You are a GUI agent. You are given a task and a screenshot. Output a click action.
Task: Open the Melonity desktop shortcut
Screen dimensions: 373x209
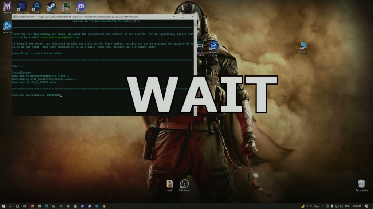7,6
